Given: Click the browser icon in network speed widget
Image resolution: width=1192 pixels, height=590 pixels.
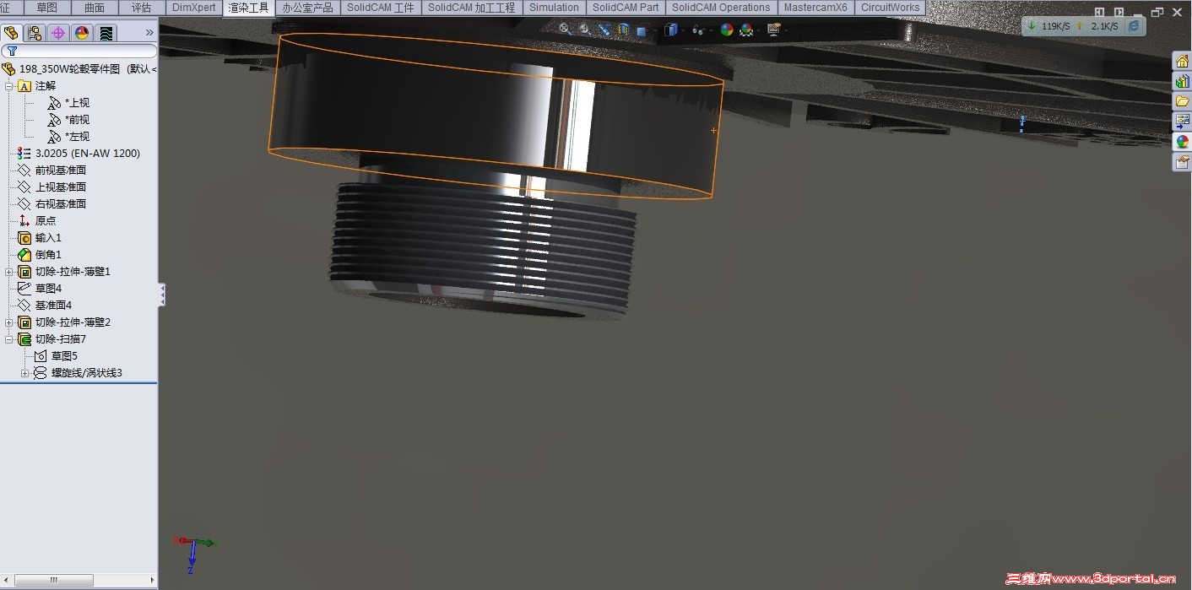Looking at the screenshot, I should click(x=1134, y=26).
